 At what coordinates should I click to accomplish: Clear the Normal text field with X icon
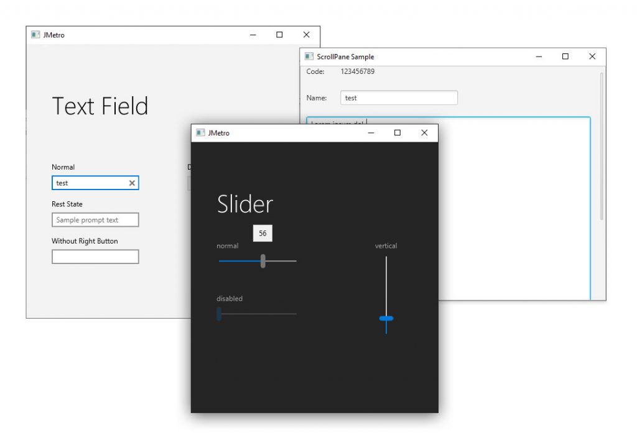pos(132,183)
